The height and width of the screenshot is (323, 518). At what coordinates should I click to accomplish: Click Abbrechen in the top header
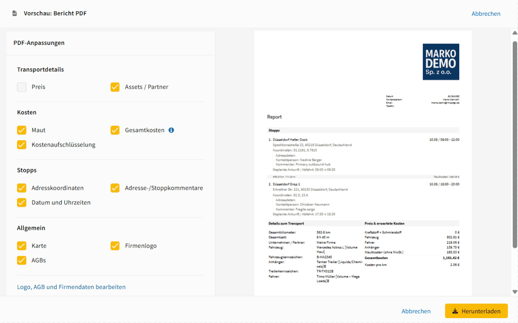[x=486, y=14]
